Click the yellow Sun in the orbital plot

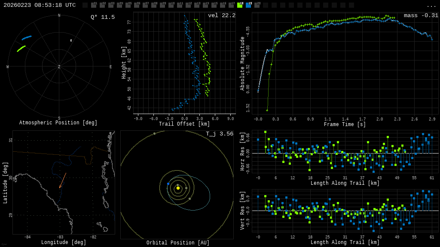point(178,188)
